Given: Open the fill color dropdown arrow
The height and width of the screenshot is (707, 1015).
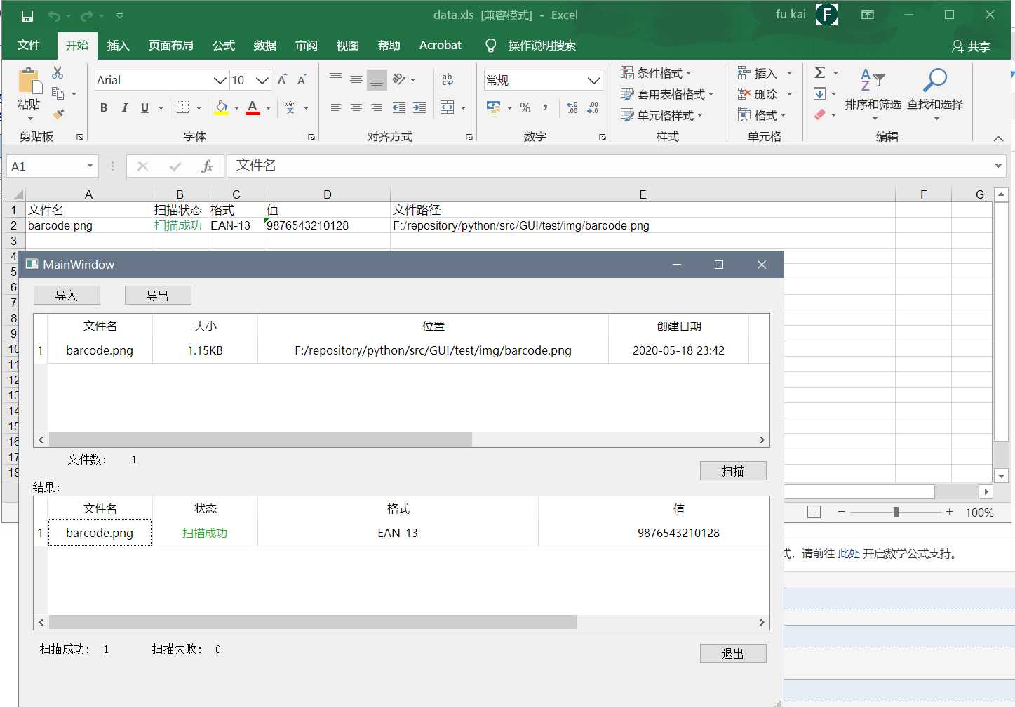Looking at the screenshot, I should click(236, 108).
